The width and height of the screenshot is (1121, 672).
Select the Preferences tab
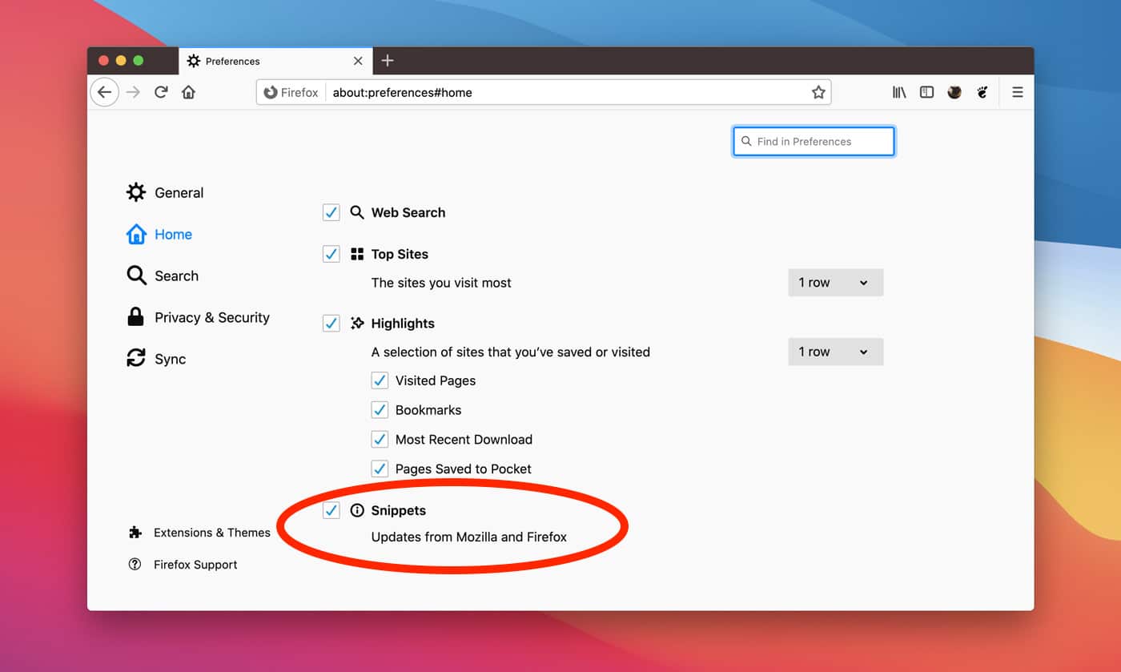(x=275, y=61)
